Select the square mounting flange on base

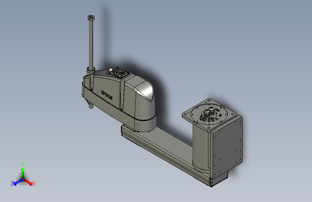[x=209, y=115]
